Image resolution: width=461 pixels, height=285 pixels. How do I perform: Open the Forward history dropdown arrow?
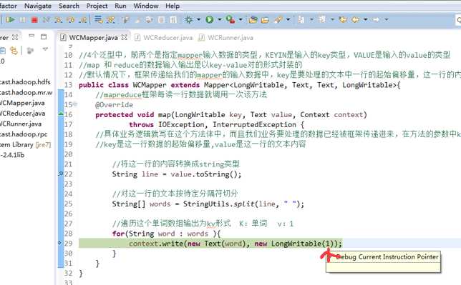387,20
